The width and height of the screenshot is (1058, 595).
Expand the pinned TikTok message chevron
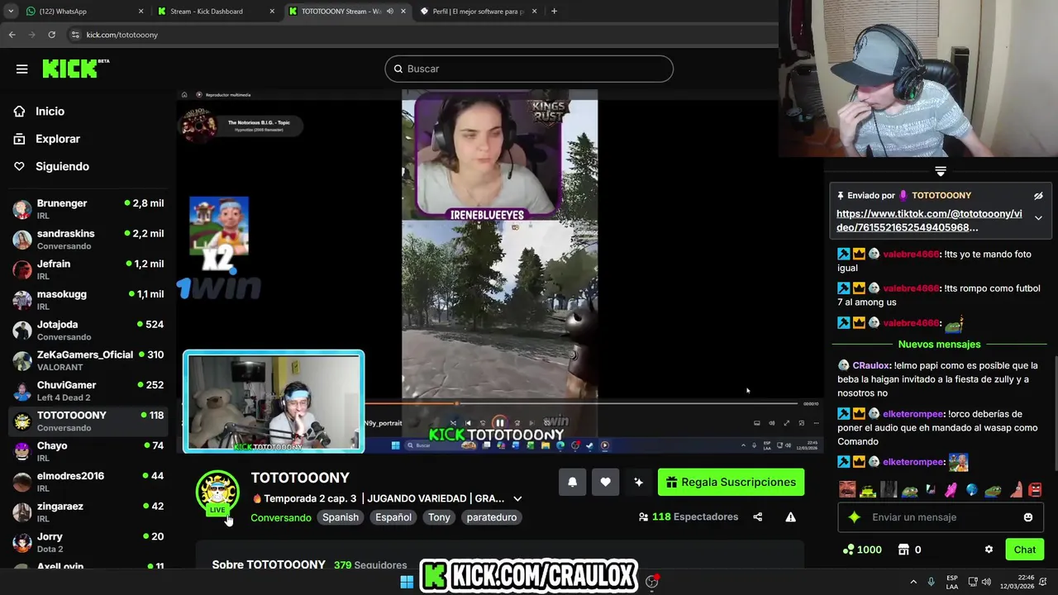[1038, 218]
